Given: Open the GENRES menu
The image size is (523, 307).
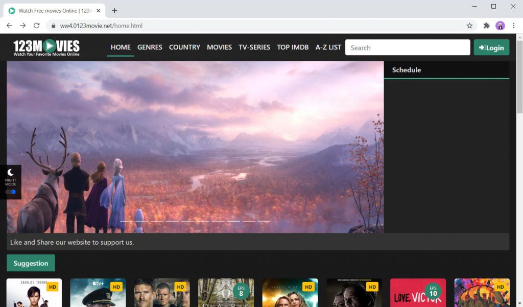Looking at the screenshot, I should [x=150, y=48].
